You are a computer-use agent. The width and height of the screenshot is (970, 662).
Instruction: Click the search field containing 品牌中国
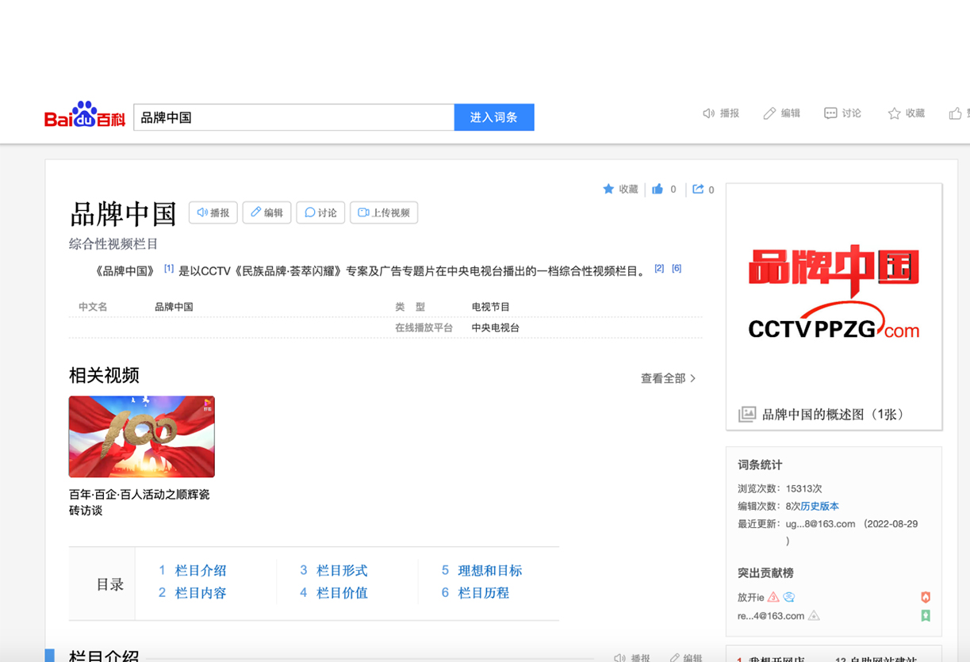[x=293, y=117]
